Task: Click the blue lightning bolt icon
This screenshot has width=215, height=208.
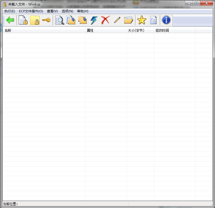Action: [94, 20]
